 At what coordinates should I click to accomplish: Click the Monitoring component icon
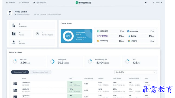coord(98,41)
